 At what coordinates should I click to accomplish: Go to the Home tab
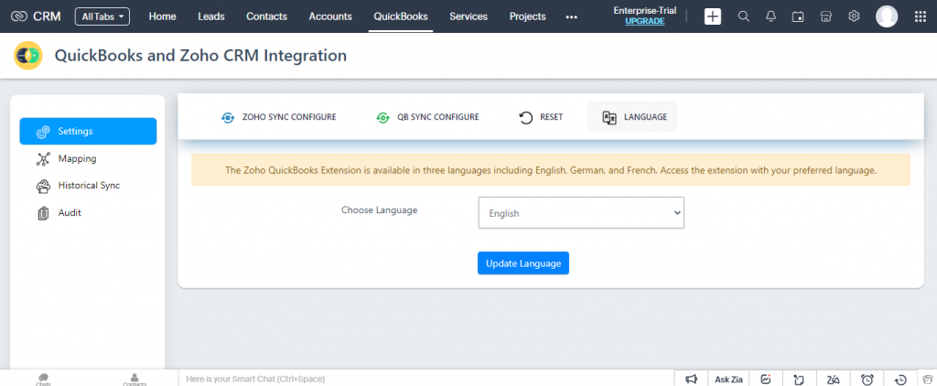(x=163, y=16)
